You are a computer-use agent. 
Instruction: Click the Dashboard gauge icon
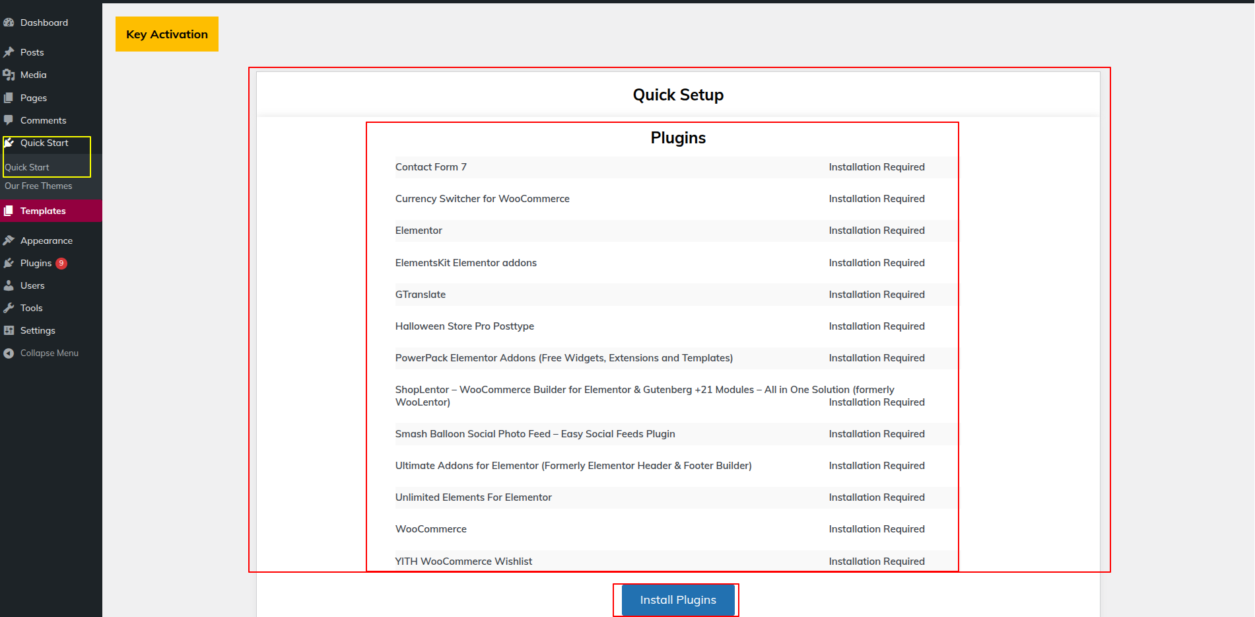pyautogui.click(x=9, y=22)
